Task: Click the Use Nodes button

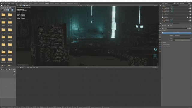Action: pos(177,33)
